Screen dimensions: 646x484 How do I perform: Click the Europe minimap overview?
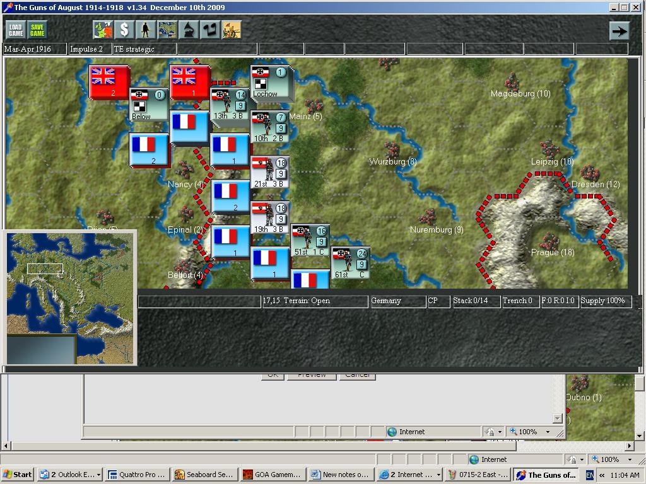click(70, 298)
